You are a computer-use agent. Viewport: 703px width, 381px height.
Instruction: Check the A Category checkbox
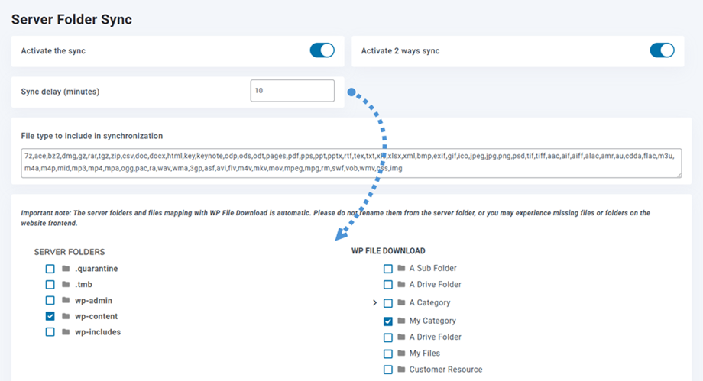point(388,303)
